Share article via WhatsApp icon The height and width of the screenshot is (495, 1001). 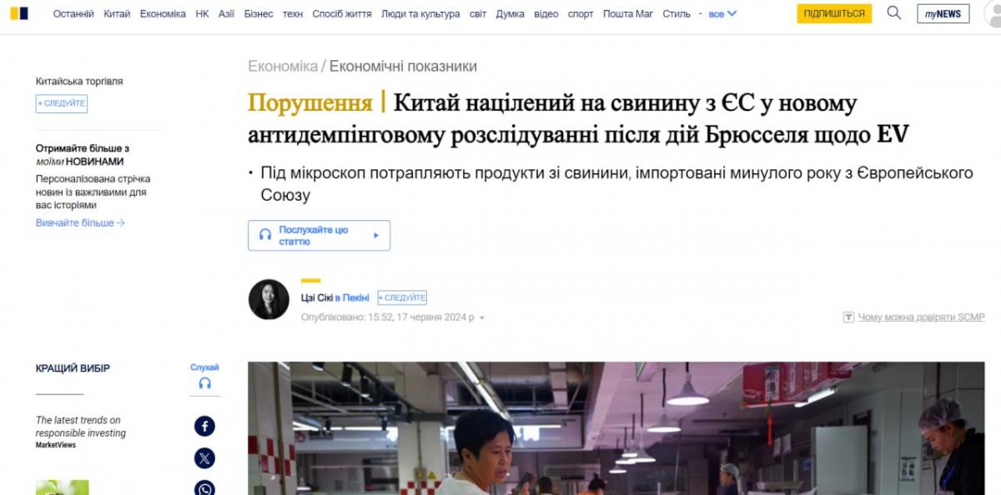[204, 488]
